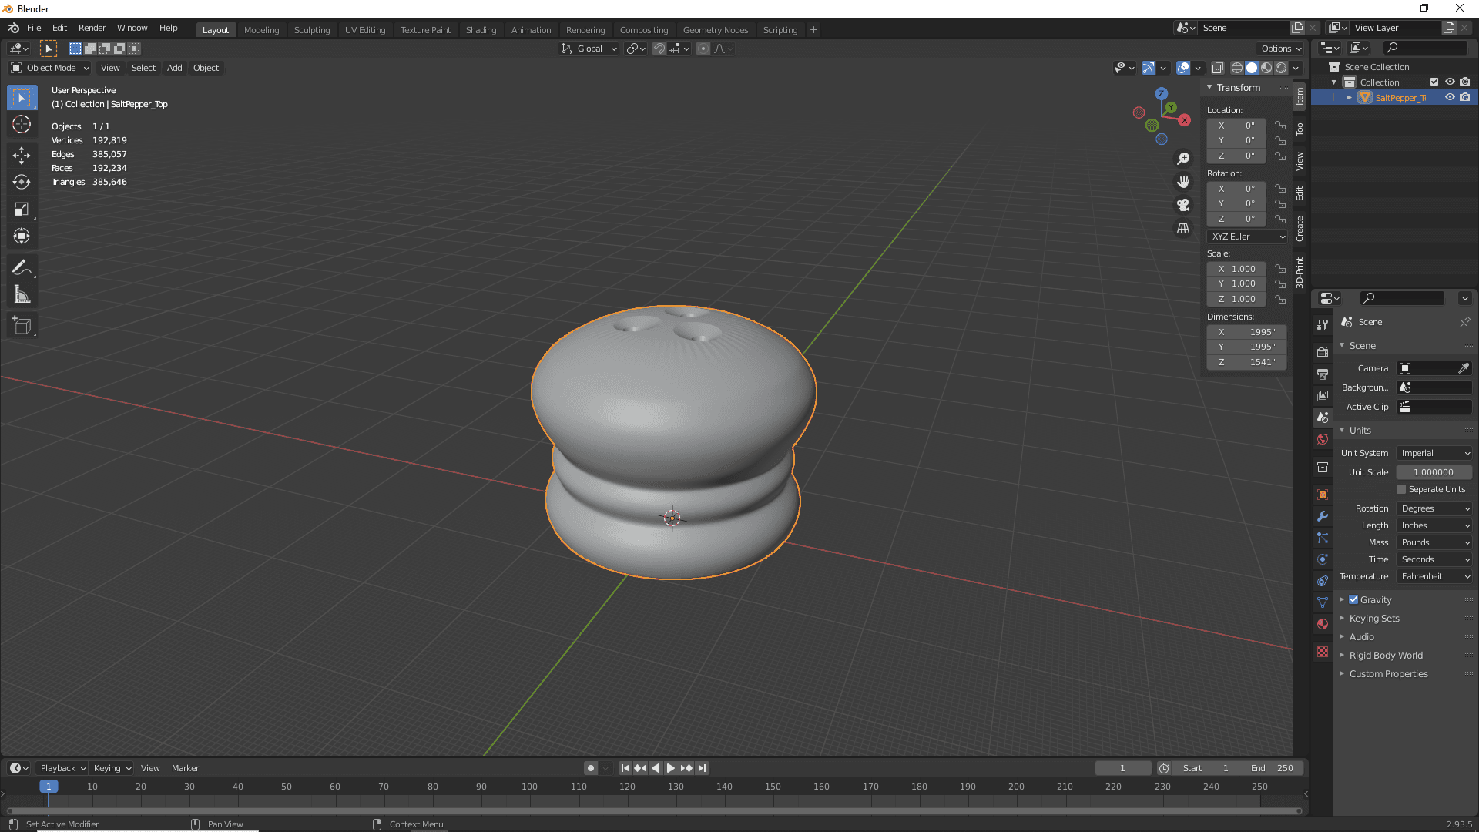Select the Add Cube tool

(22, 326)
